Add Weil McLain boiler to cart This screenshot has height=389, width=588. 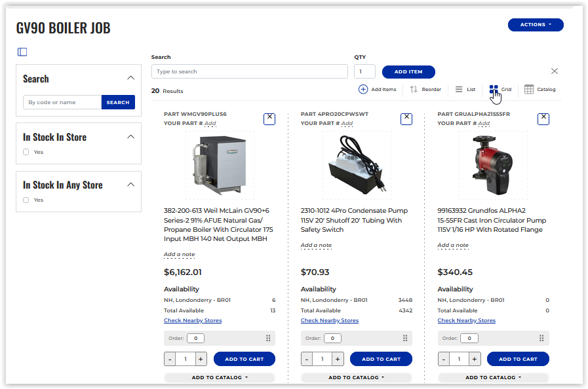pos(245,359)
